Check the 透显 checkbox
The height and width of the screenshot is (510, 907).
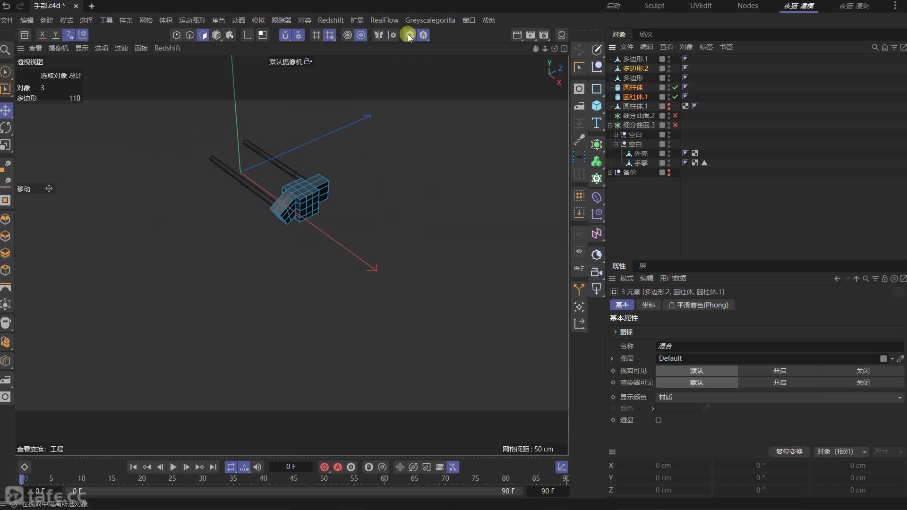pyautogui.click(x=659, y=420)
